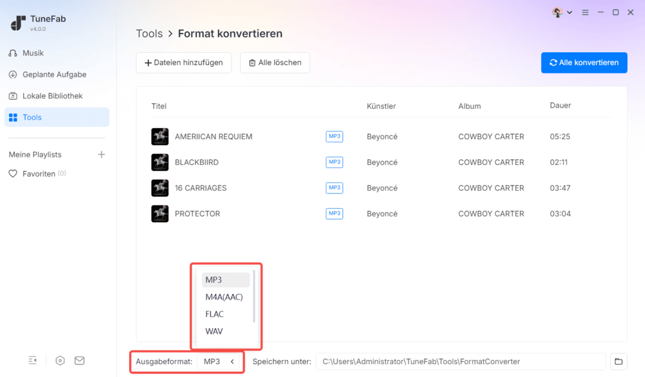Click the TuneFab logo icon
This screenshot has height=377, width=645.
coord(18,23)
